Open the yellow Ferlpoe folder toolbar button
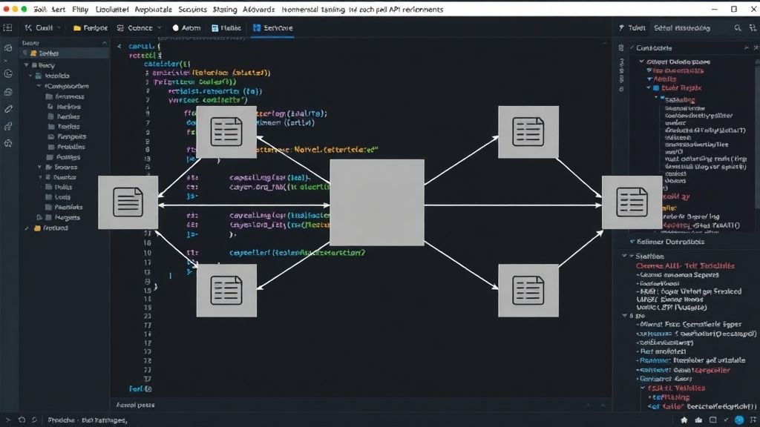 [90, 28]
